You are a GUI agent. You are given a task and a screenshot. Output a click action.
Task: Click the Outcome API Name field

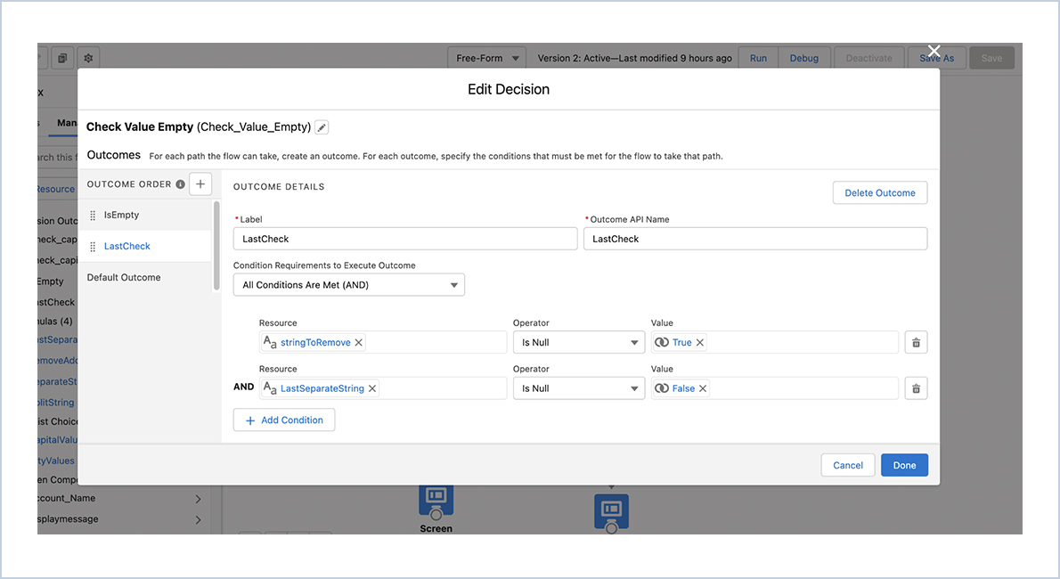click(754, 239)
